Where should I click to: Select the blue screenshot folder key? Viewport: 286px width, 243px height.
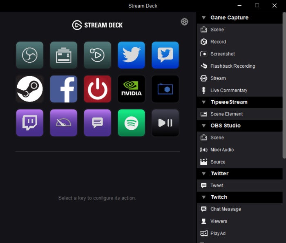[165, 89]
